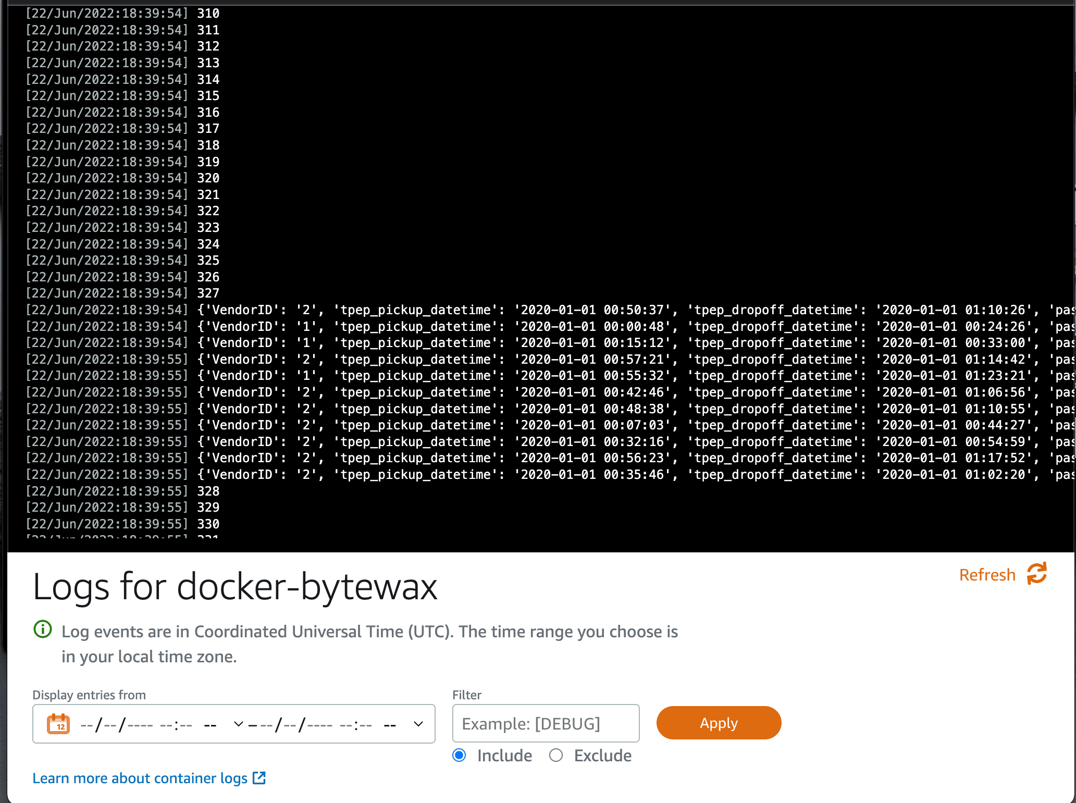
Task: Click the orange Refresh arrows icon
Action: pyautogui.click(x=1036, y=574)
